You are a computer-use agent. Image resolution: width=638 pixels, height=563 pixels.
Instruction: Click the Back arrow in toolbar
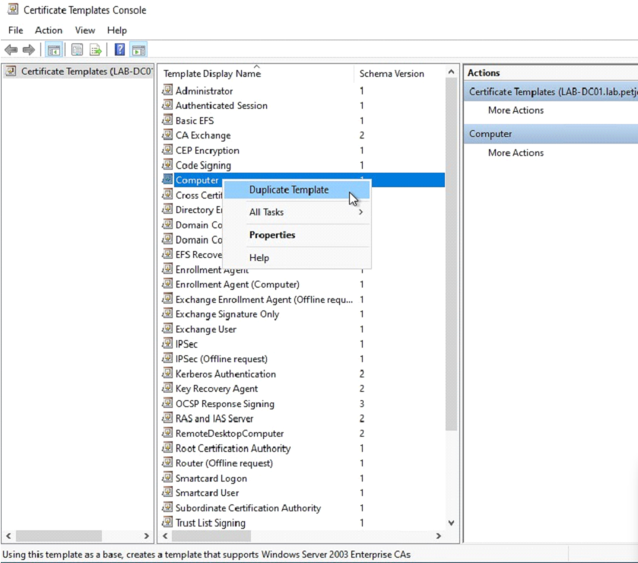point(11,50)
